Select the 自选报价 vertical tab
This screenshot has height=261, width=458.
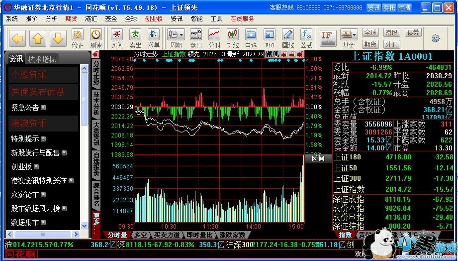pos(96,164)
